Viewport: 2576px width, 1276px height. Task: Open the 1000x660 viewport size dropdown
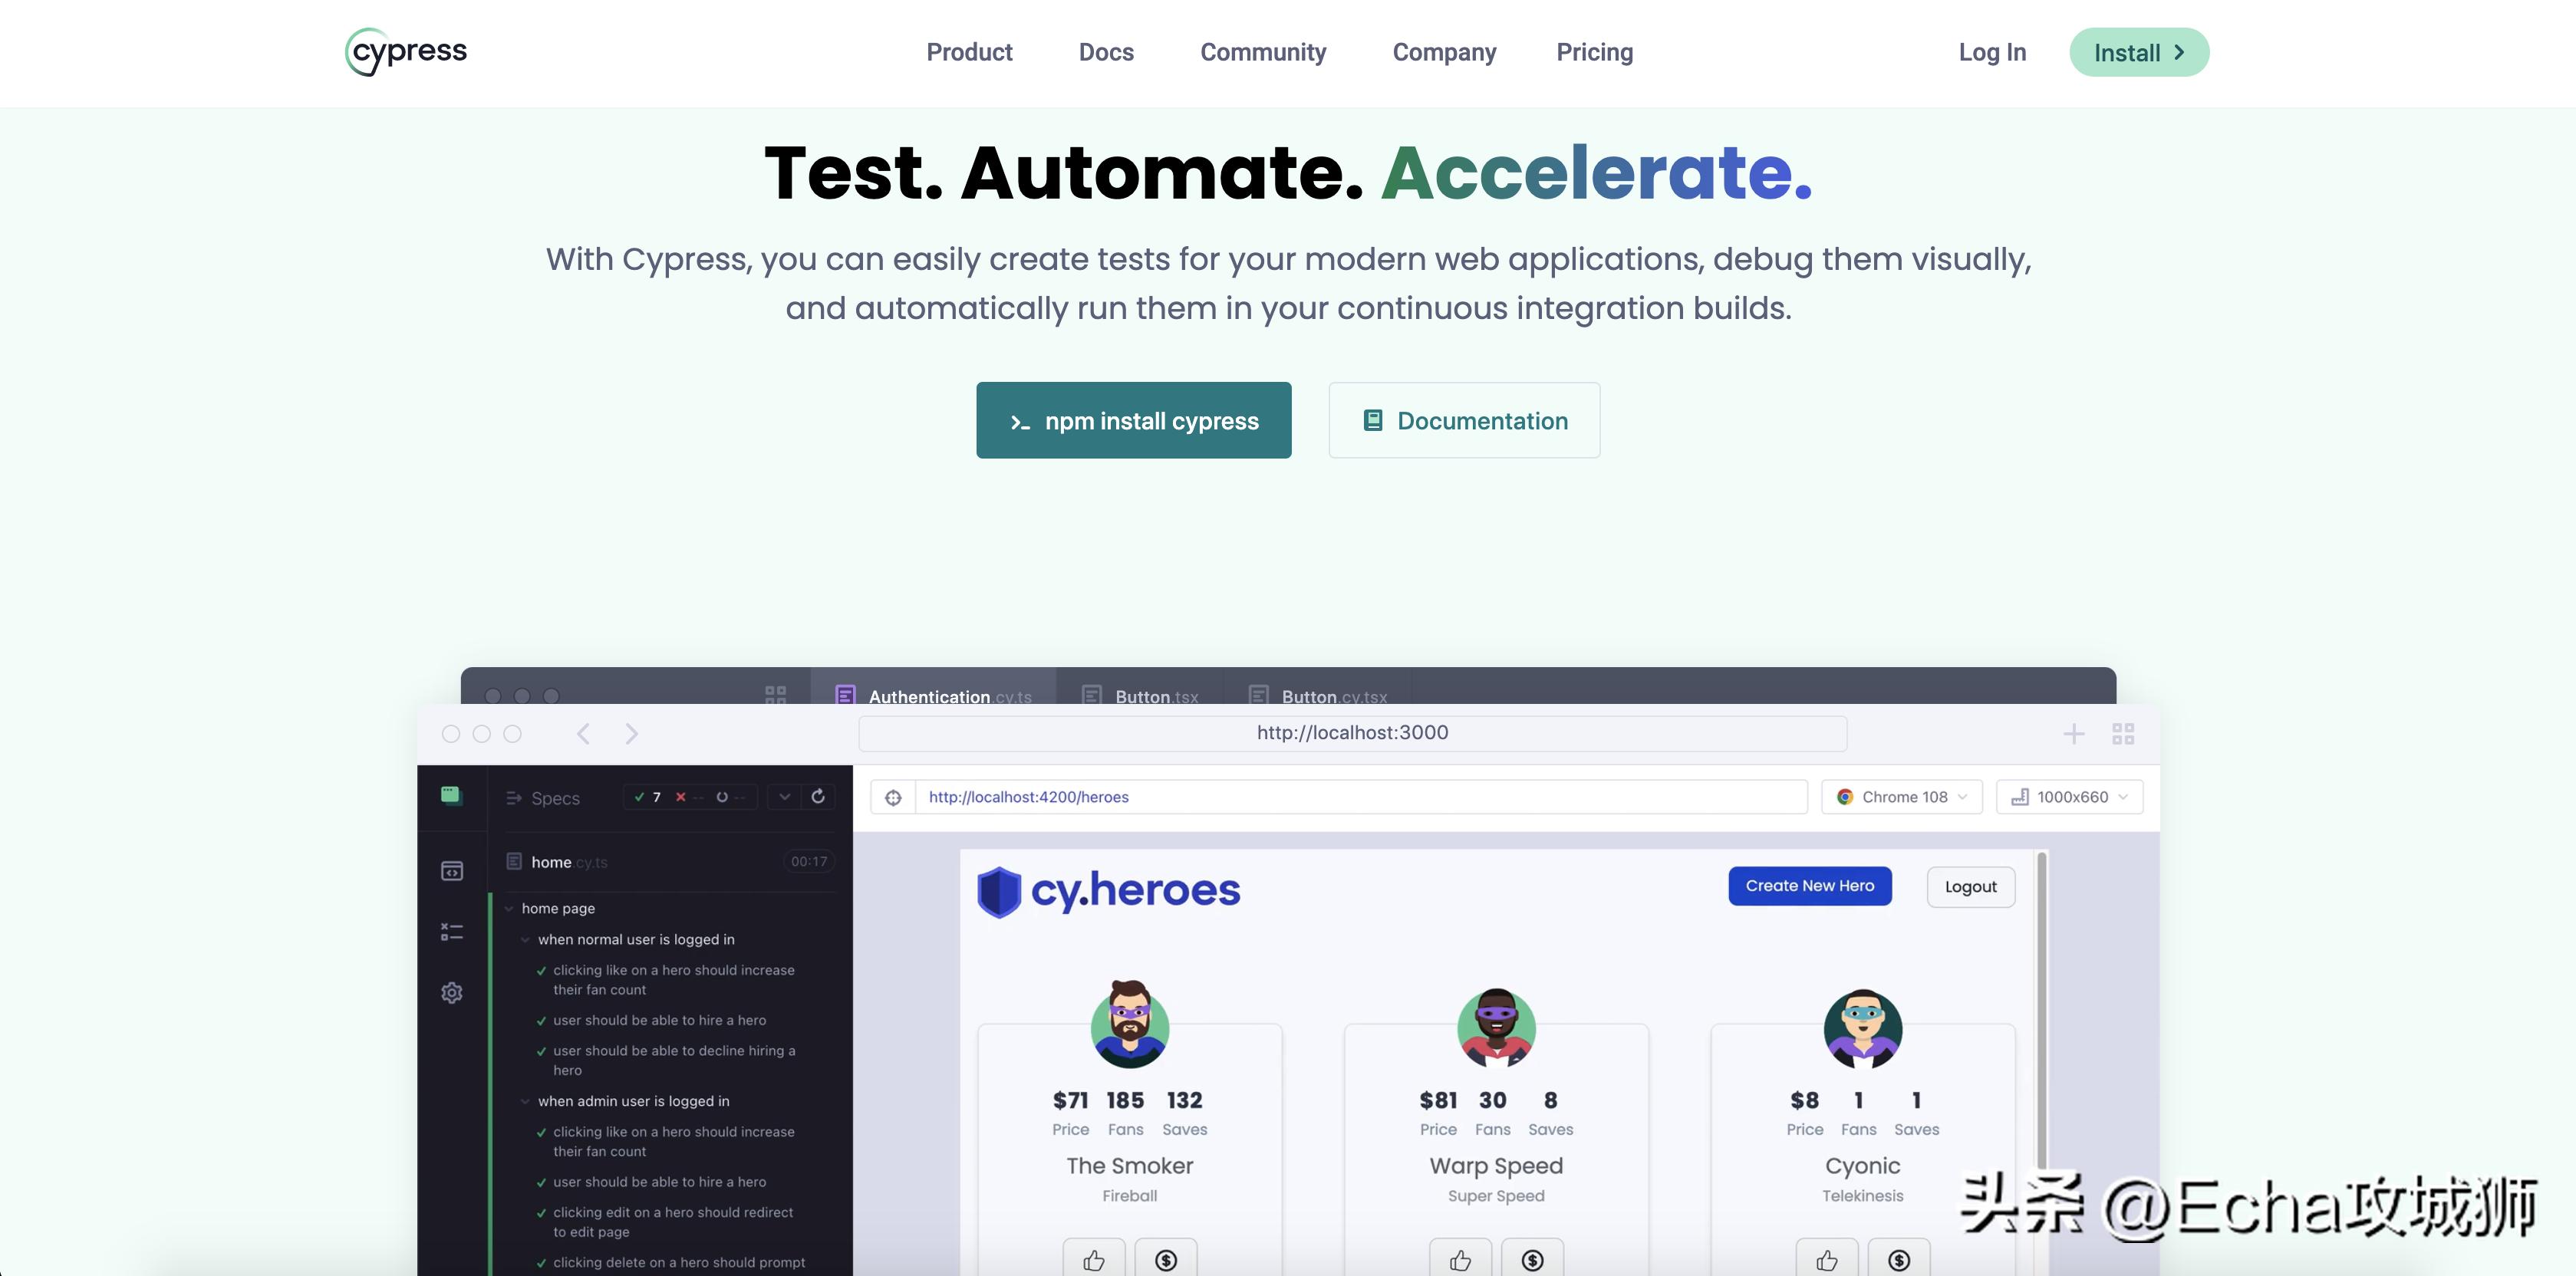(2069, 797)
